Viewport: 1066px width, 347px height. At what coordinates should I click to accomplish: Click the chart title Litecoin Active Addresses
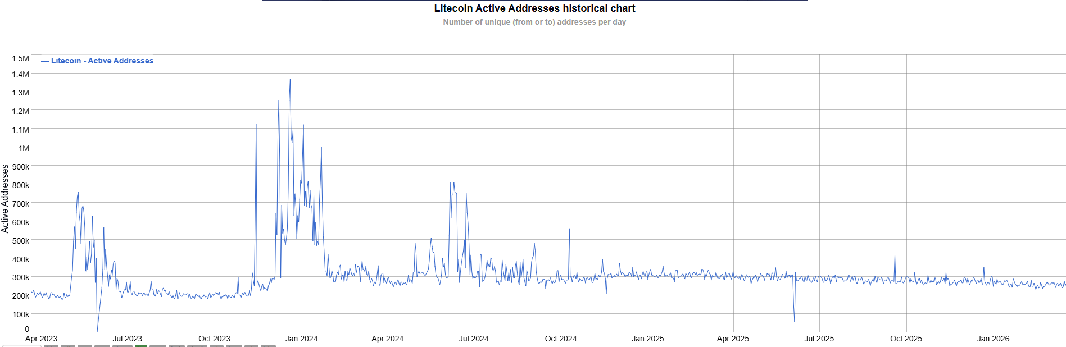(534, 8)
